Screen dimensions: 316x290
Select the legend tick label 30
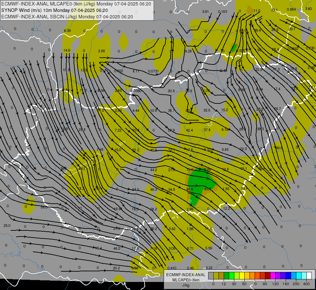click(x=234, y=284)
